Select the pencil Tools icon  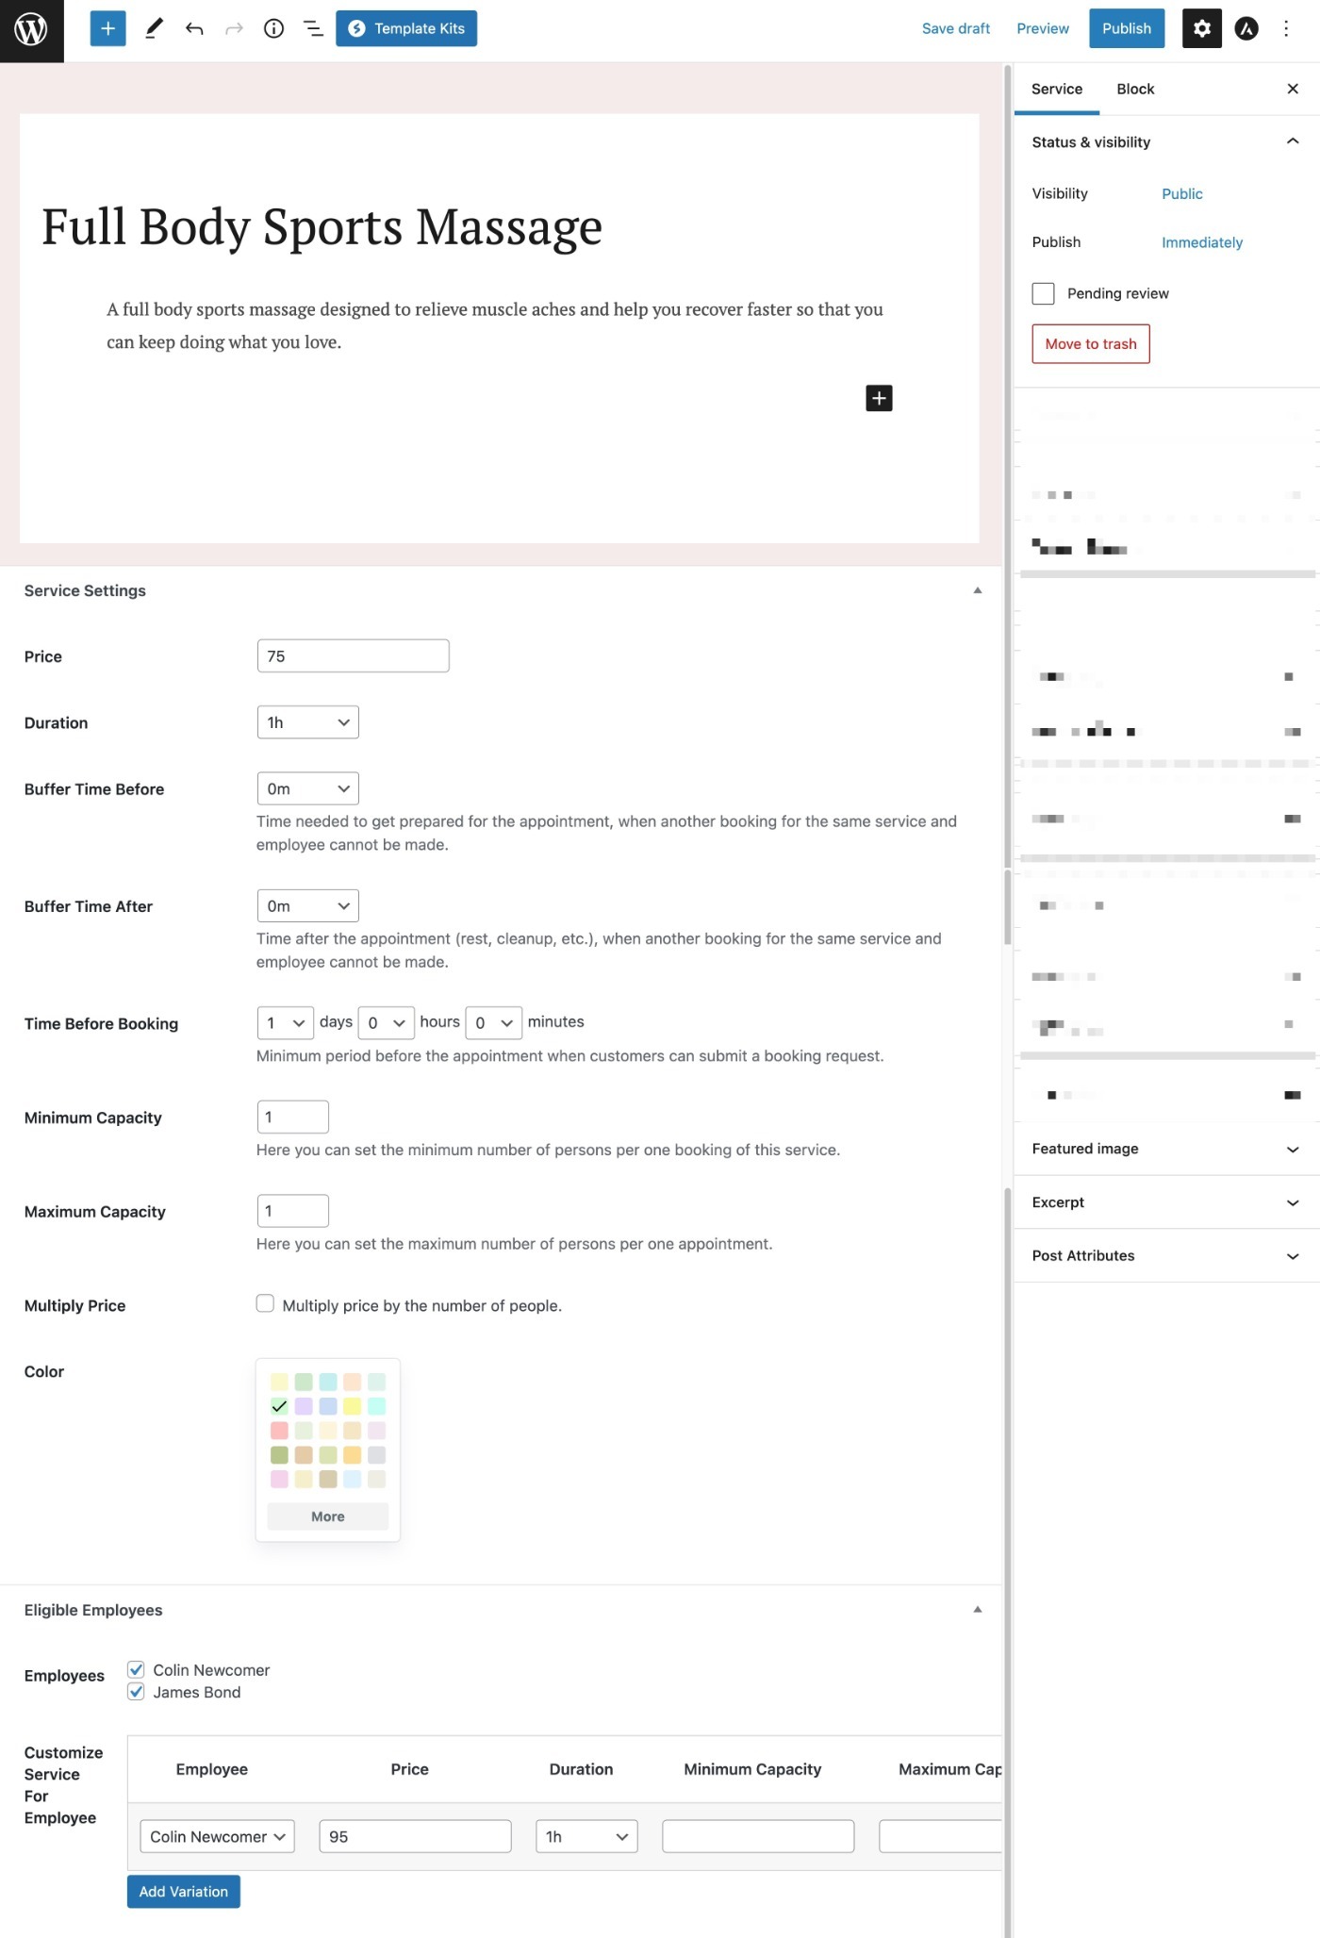pyautogui.click(x=155, y=28)
